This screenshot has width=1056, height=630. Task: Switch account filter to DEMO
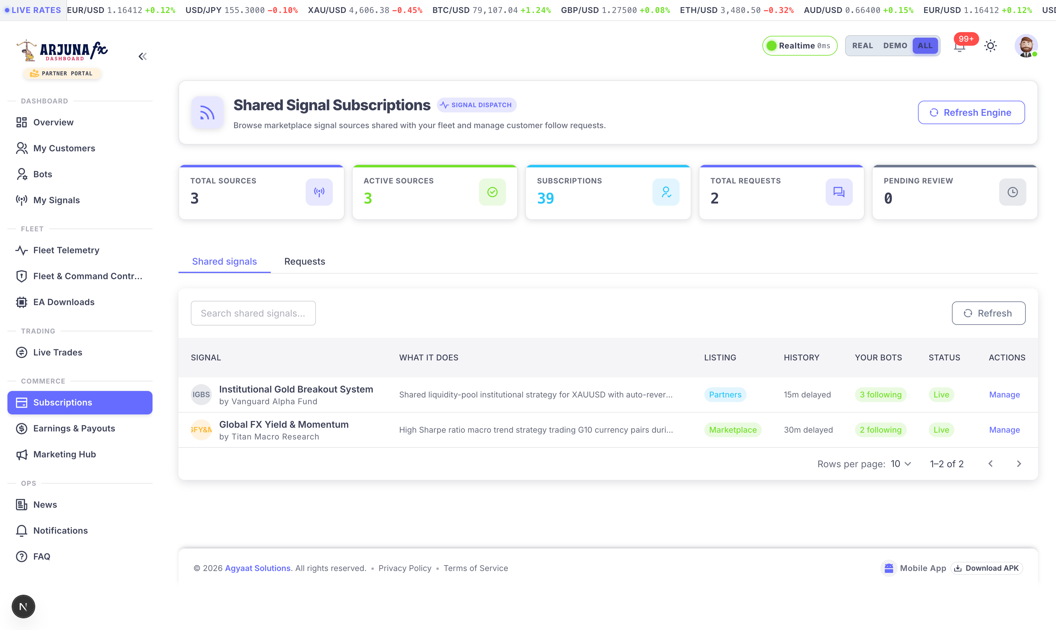tap(895, 46)
